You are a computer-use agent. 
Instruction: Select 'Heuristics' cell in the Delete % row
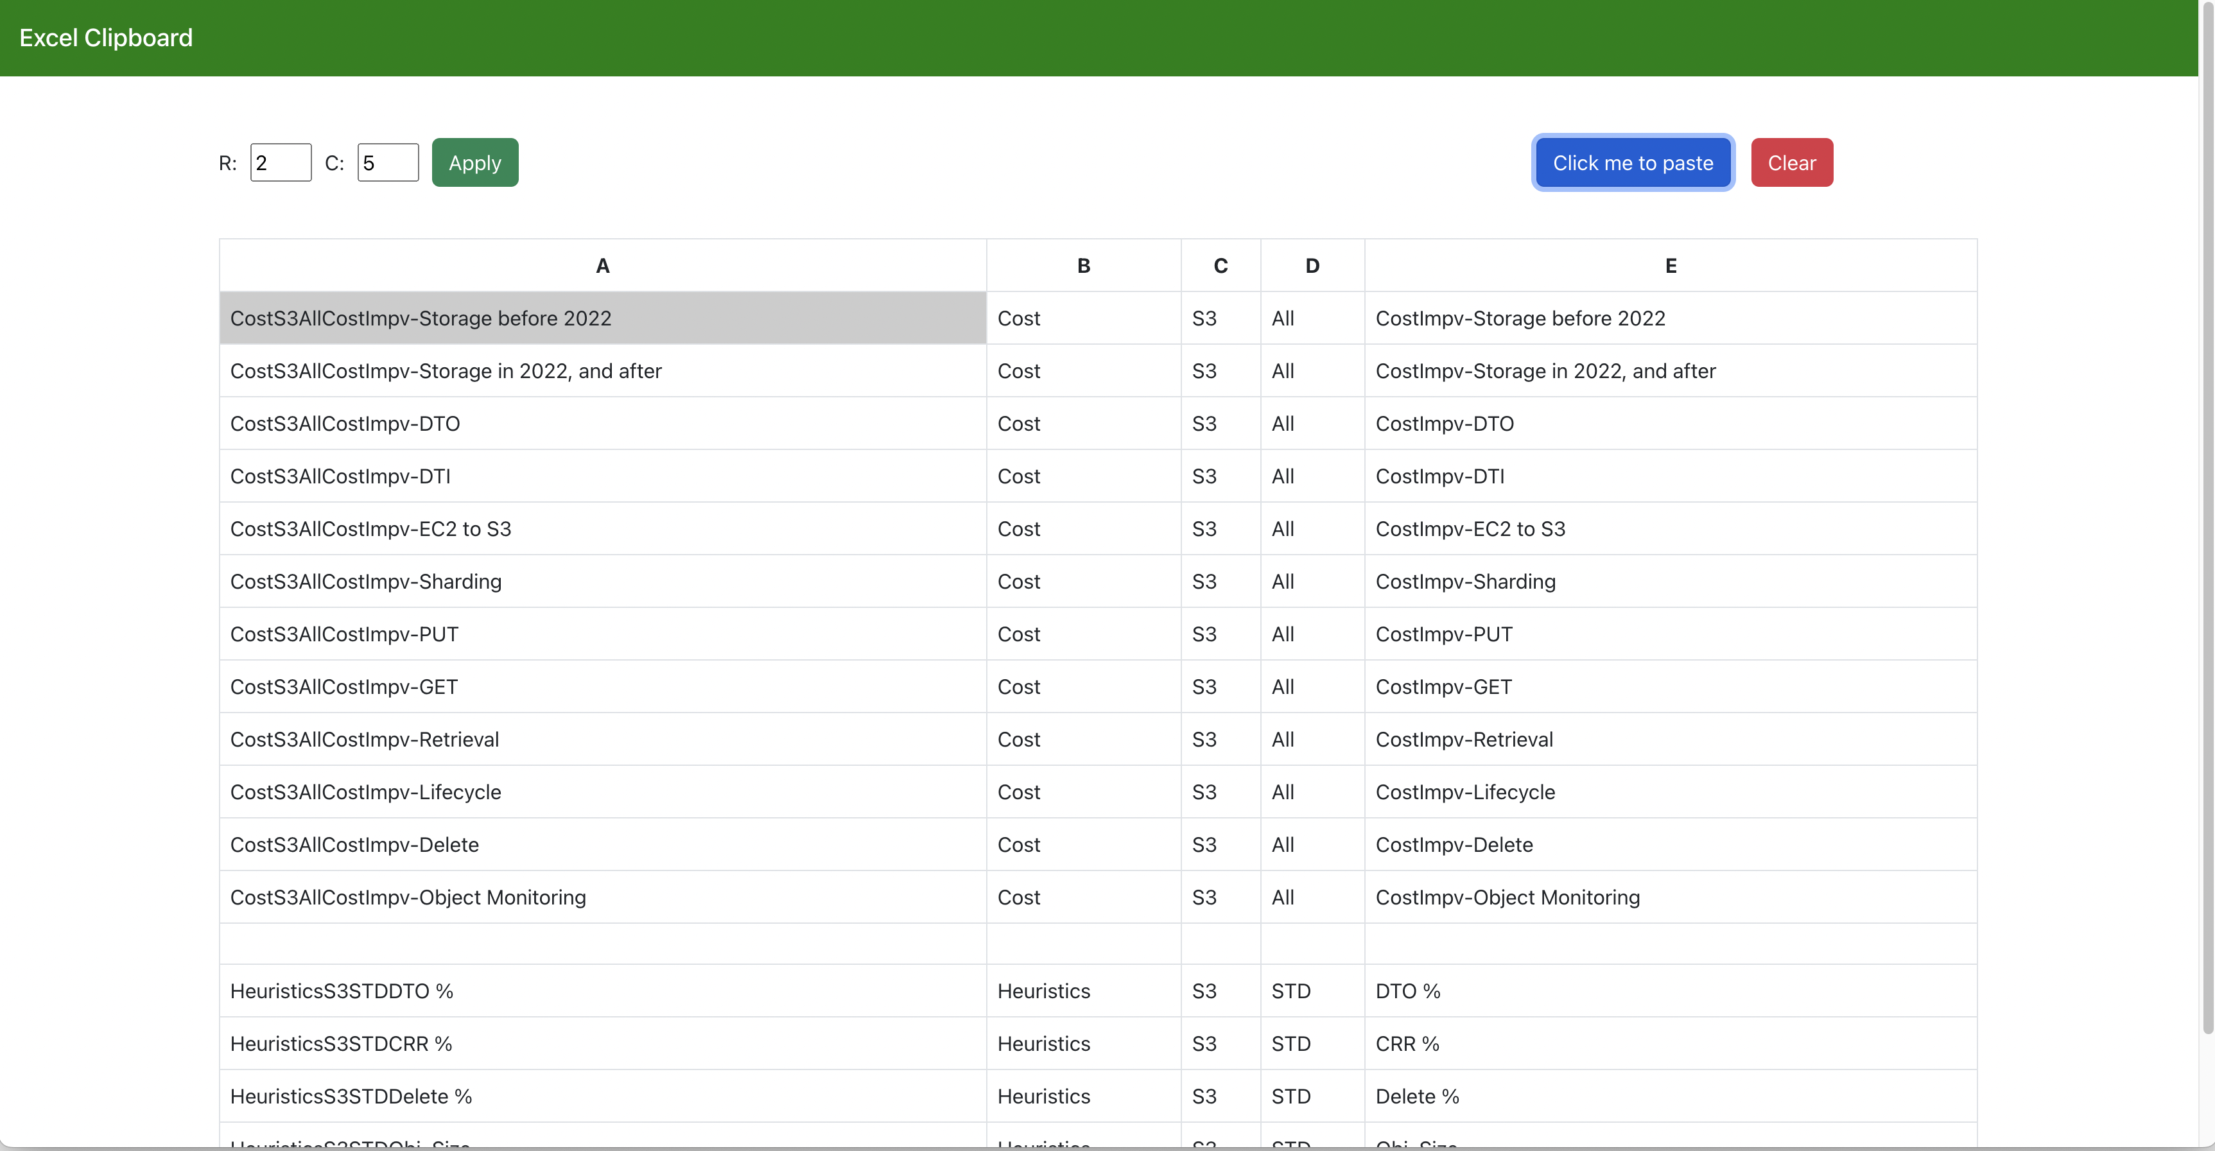[1084, 1096]
